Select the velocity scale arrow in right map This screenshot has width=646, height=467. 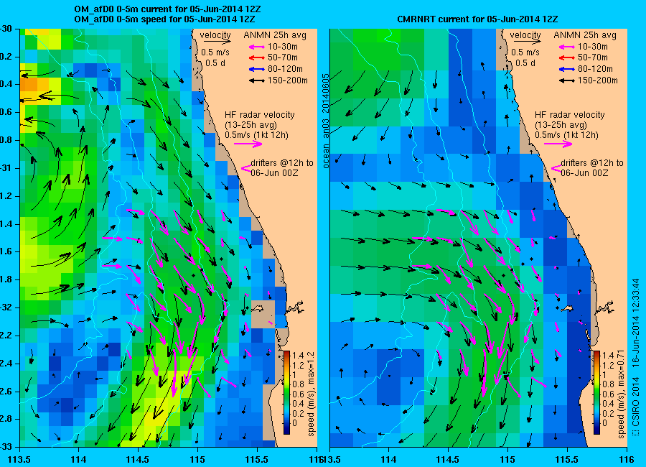[528, 42]
